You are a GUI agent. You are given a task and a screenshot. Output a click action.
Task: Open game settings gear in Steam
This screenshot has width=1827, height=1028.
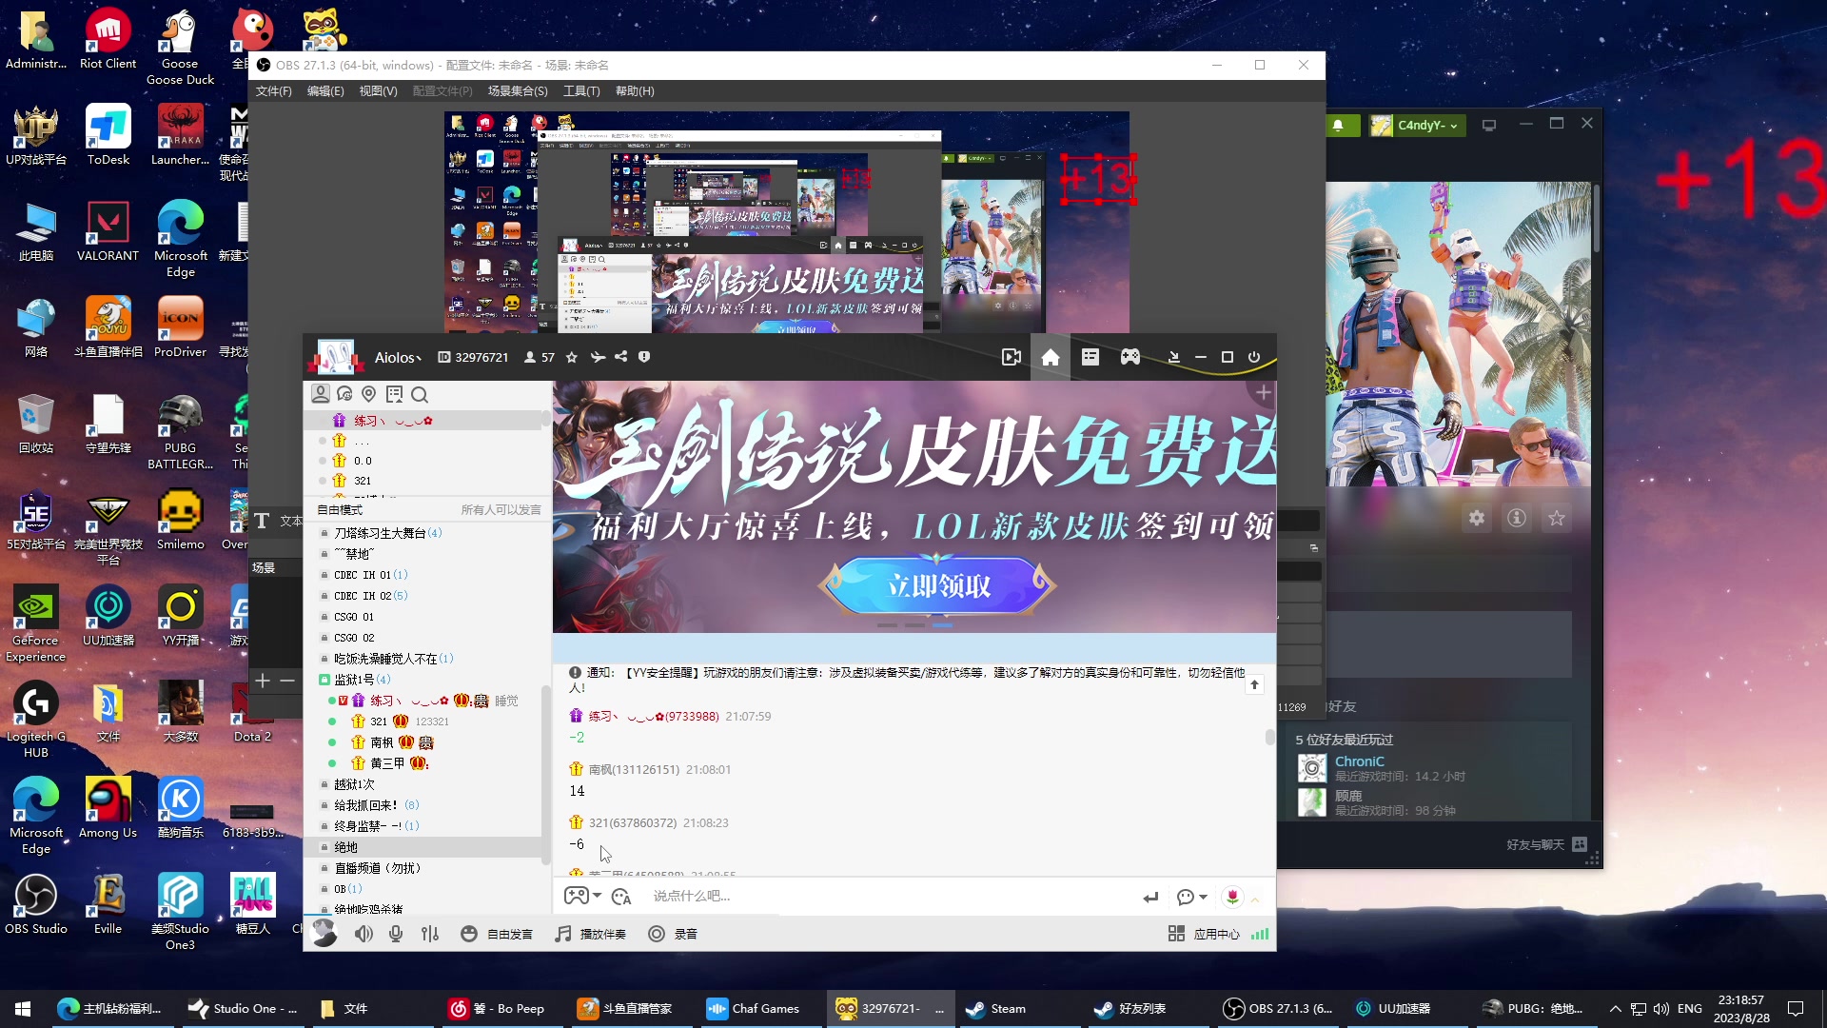(x=1476, y=518)
